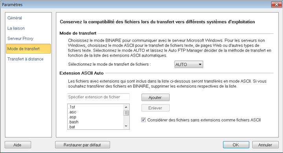Open the Général settings section
Screen dimensions: 283x153
[x=15, y=18]
